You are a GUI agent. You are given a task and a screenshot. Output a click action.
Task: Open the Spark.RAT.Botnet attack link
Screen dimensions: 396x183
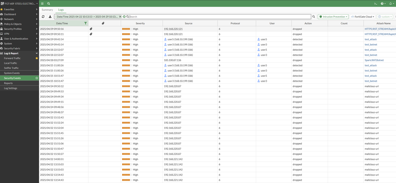tap(374, 60)
